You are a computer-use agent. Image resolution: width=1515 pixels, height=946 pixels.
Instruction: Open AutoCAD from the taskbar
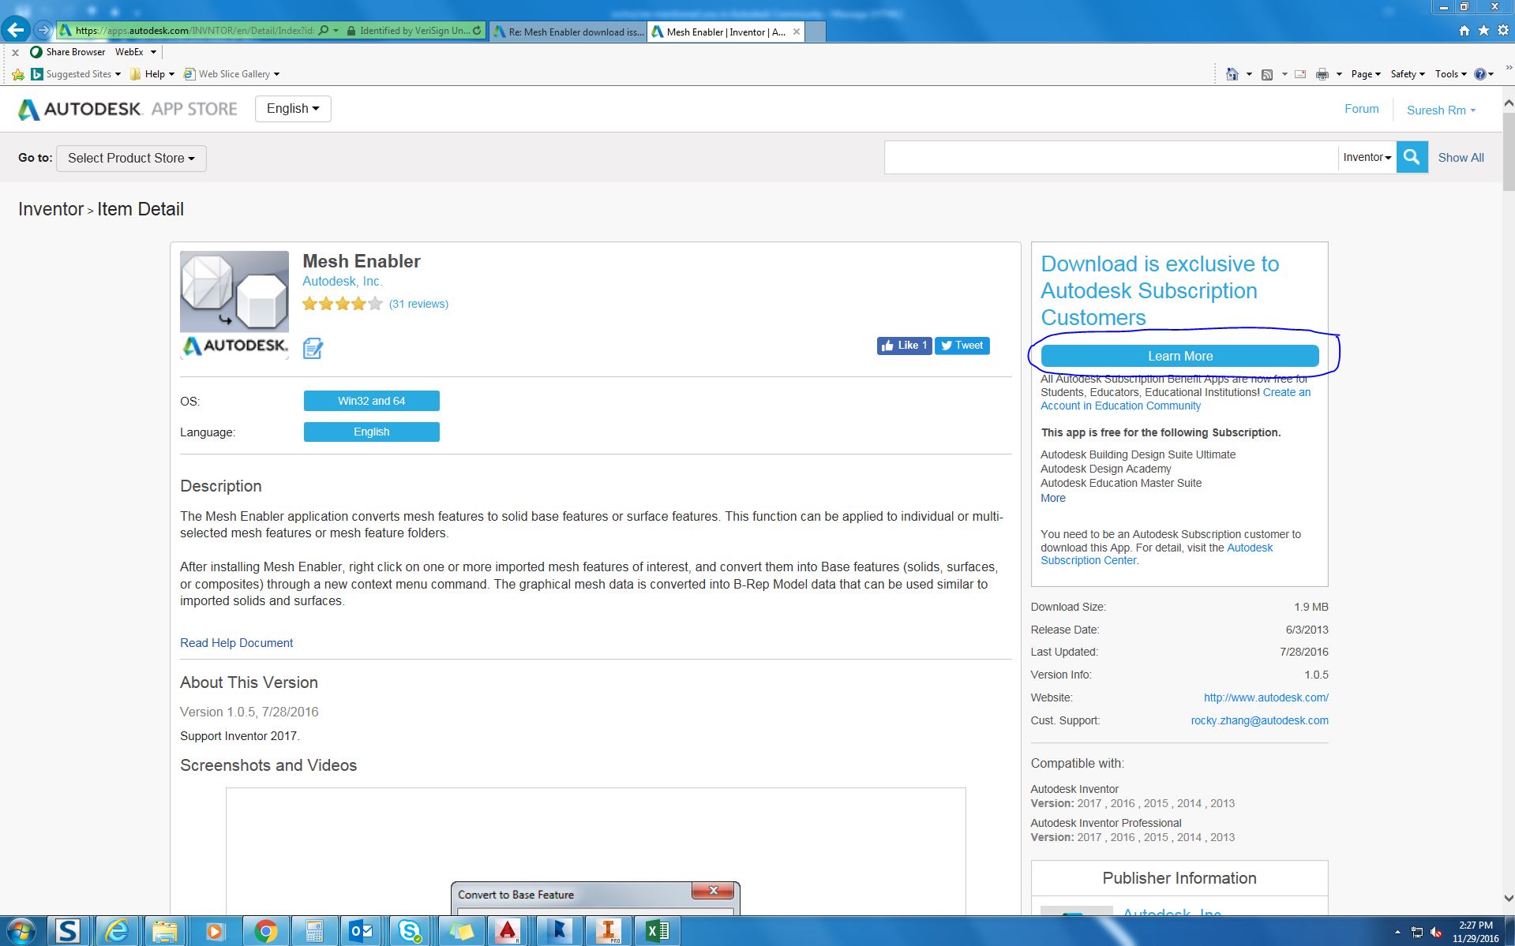(508, 931)
